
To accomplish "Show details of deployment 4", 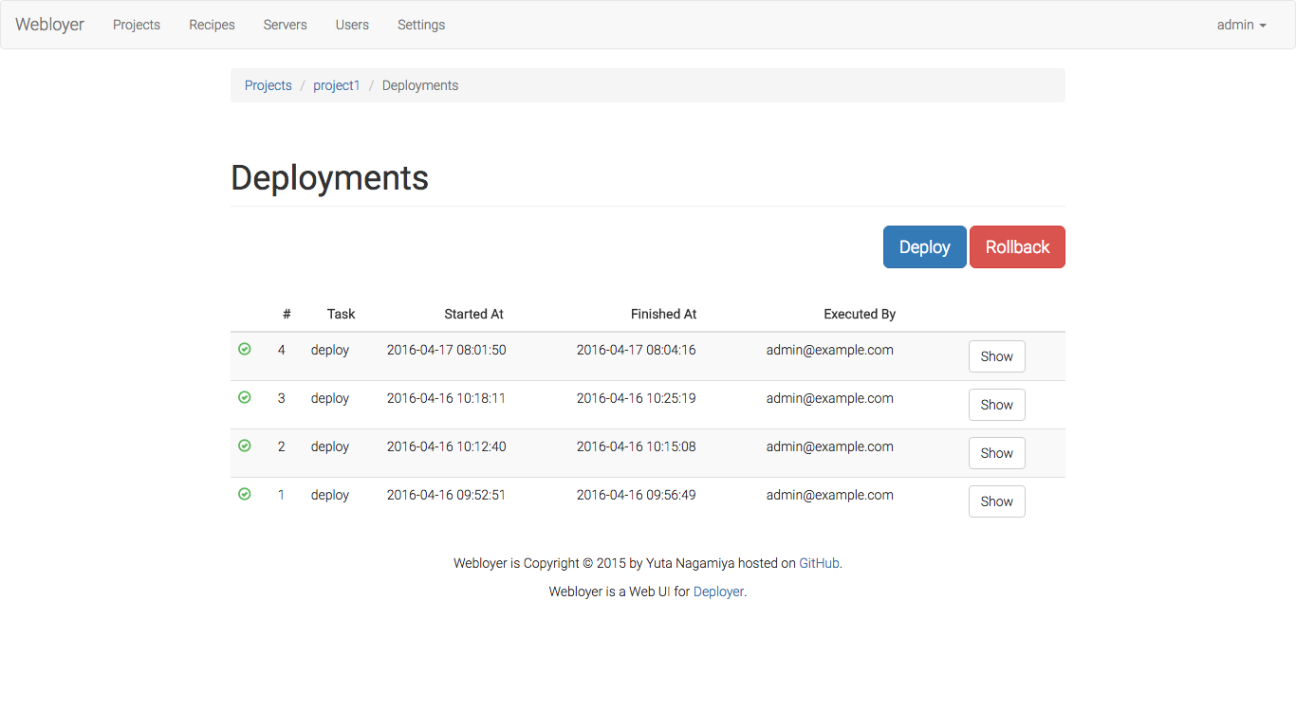I will 997,356.
